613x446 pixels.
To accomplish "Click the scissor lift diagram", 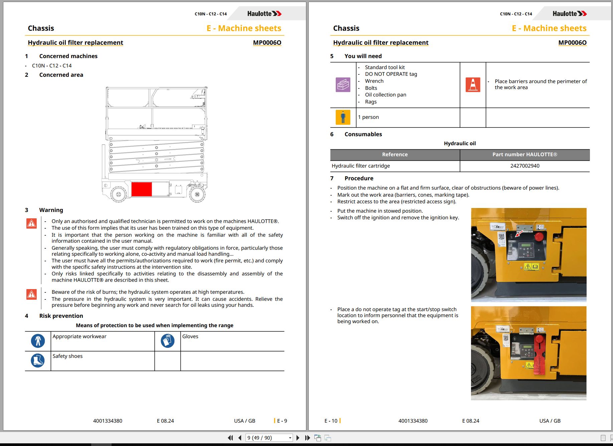I will pyautogui.click(x=155, y=144).
